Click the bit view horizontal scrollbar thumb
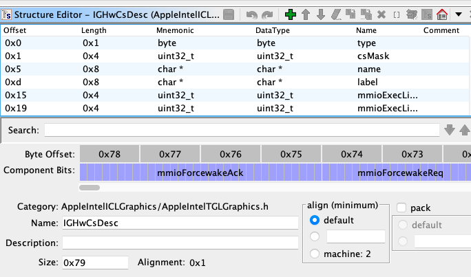Screen dimensions: 471x277 [90, 188]
